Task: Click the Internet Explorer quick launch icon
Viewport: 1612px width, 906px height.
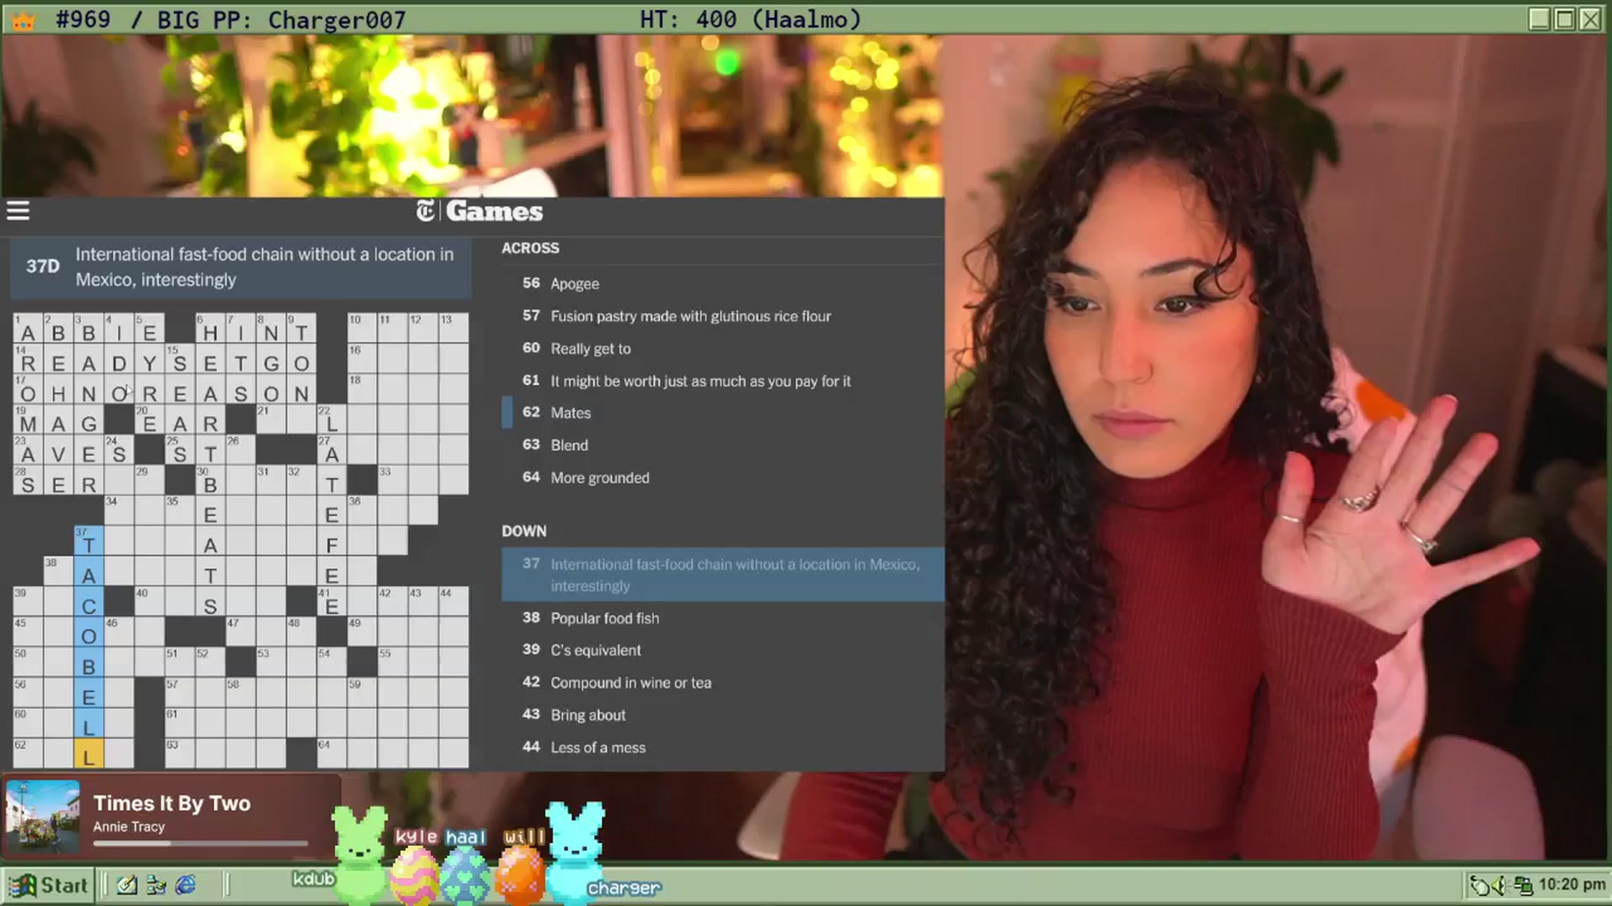Action: [186, 885]
